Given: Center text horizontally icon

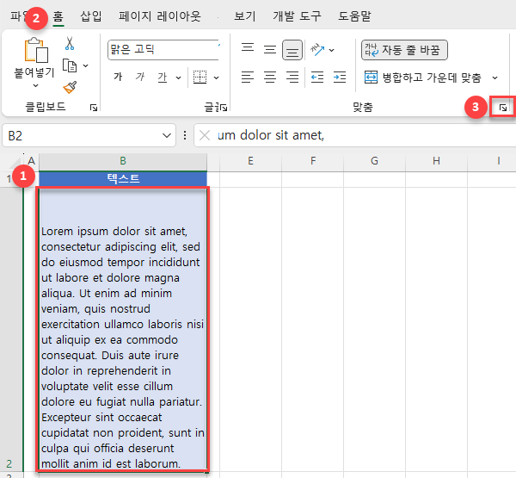Looking at the screenshot, I should [x=270, y=78].
